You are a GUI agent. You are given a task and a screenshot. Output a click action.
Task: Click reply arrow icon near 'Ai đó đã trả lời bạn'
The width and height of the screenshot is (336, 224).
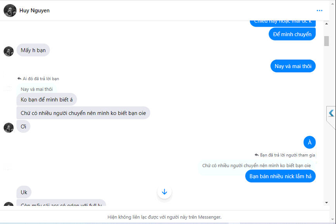(19, 79)
